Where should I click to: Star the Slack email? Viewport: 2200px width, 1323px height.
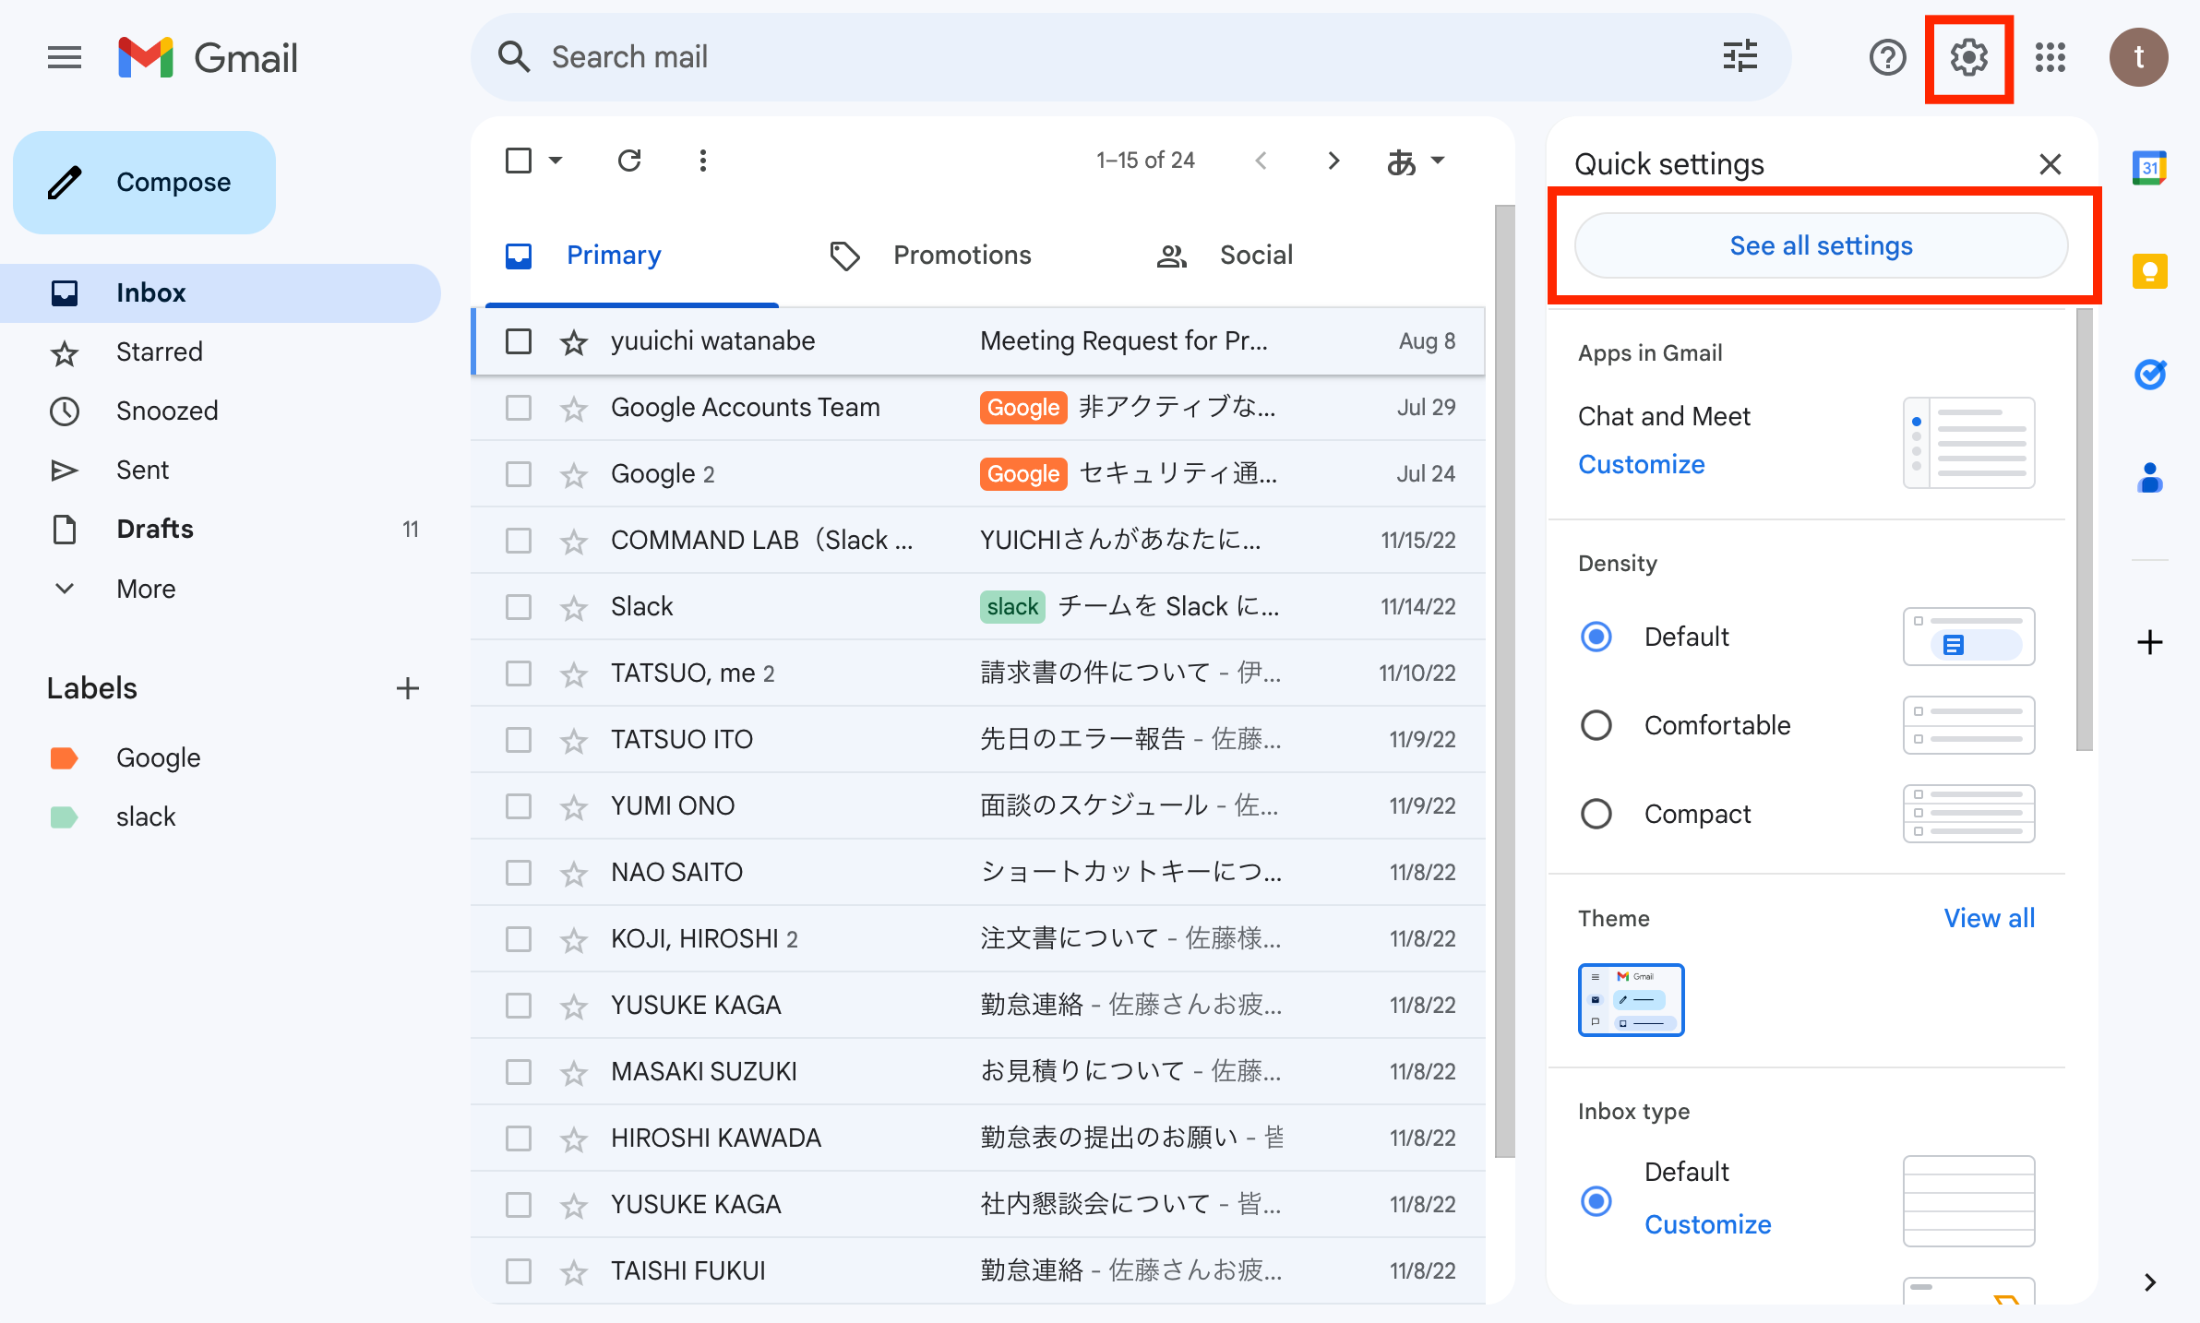coord(574,607)
